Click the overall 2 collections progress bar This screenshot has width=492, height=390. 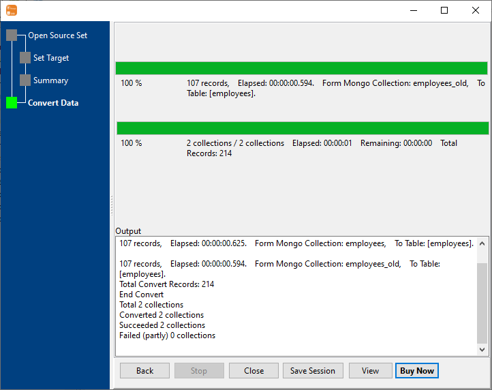pyautogui.click(x=302, y=128)
